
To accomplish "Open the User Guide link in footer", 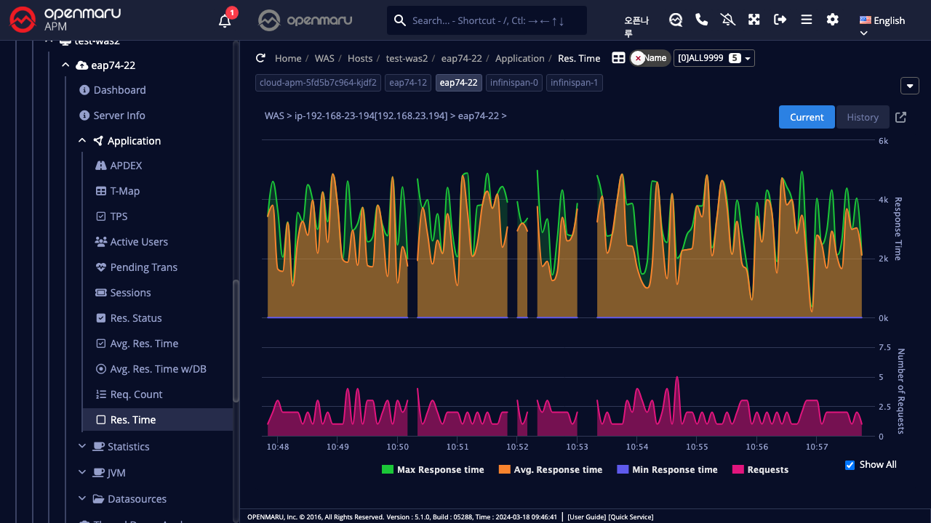I will [x=586, y=517].
